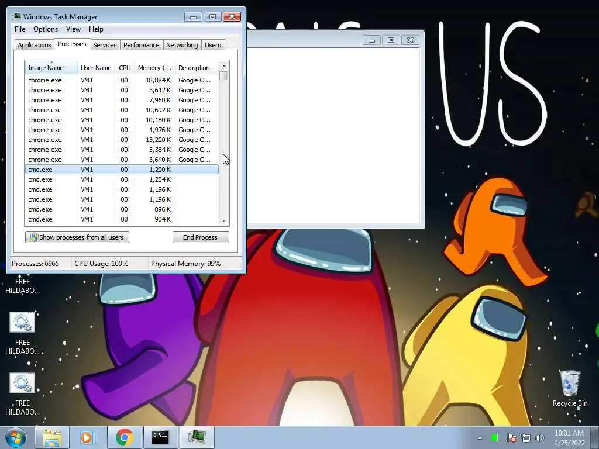The width and height of the screenshot is (599, 449).
Task: Open the Start menu orb
Action: pyautogui.click(x=15, y=437)
